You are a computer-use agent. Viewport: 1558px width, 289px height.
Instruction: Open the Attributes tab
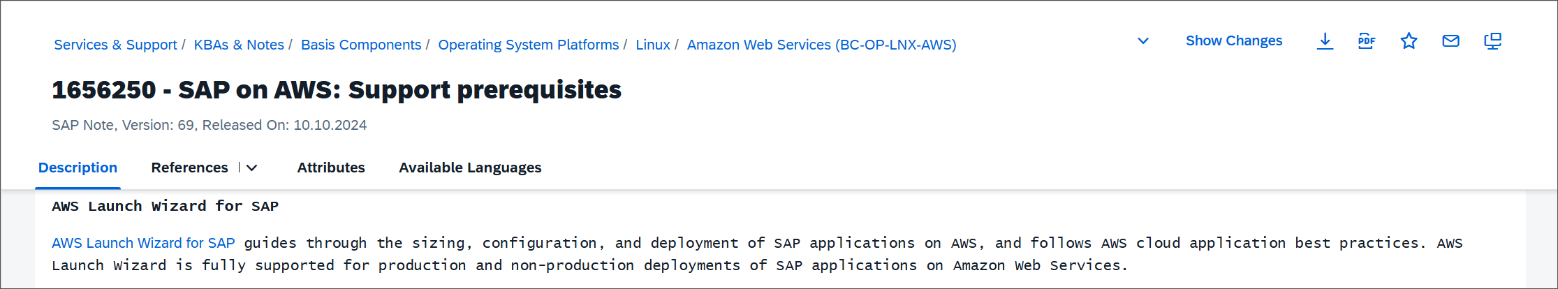click(x=331, y=168)
